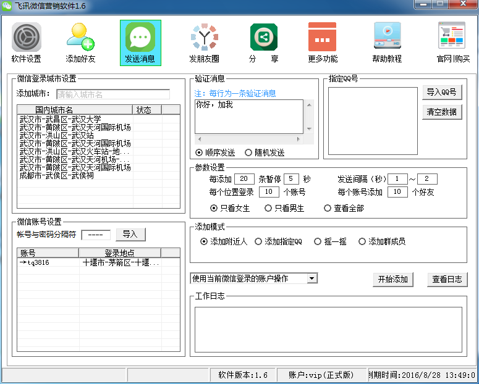Image resolution: width=479 pixels, height=384 pixels.
Task: Click the WeChat app icon in title bar
Action: point(7,6)
